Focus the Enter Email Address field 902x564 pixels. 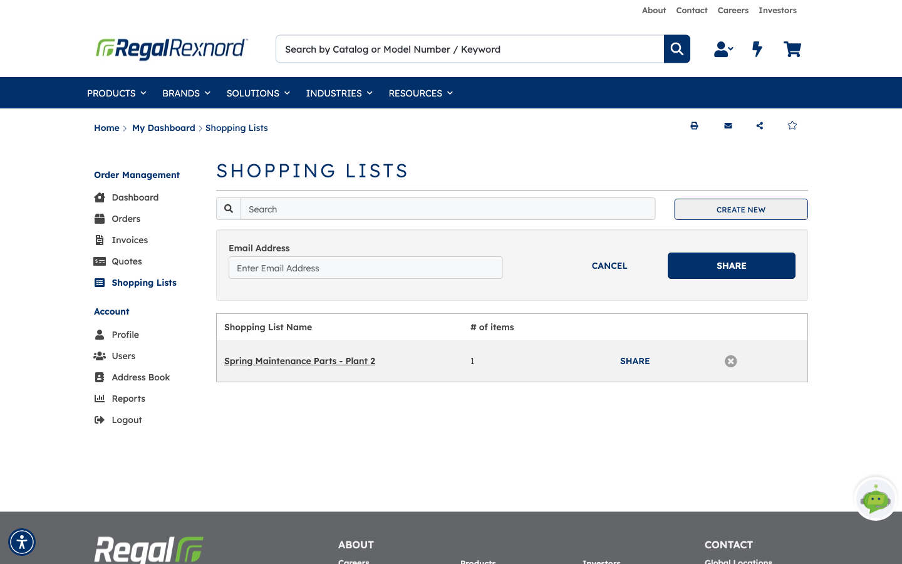(x=366, y=268)
